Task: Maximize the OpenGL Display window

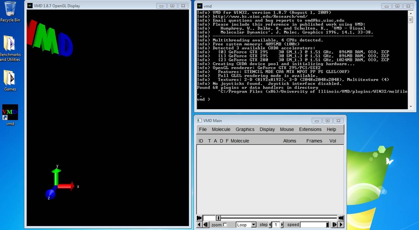Action: pyautogui.click(x=172, y=6)
